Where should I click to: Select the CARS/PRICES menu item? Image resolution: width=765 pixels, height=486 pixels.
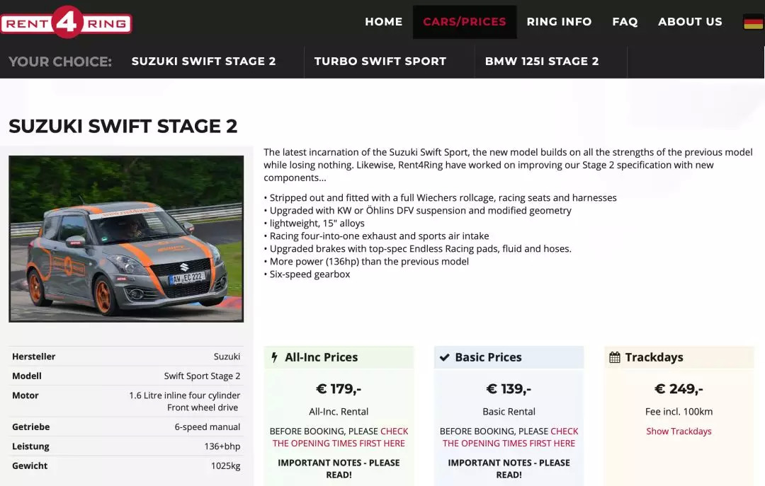465,22
